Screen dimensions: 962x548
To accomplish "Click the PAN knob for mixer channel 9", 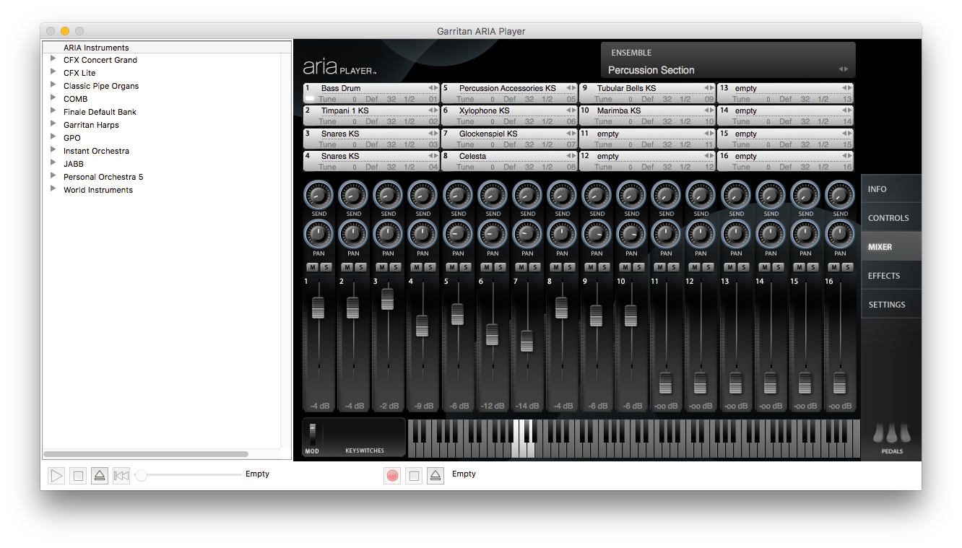I will 597,235.
